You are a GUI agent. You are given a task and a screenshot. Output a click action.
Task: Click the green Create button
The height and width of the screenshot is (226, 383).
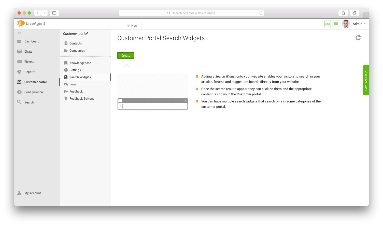pos(126,55)
